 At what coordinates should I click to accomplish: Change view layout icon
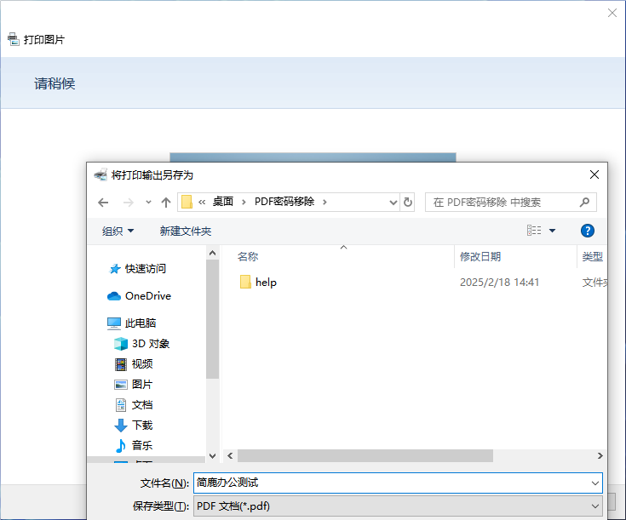point(534,231)
